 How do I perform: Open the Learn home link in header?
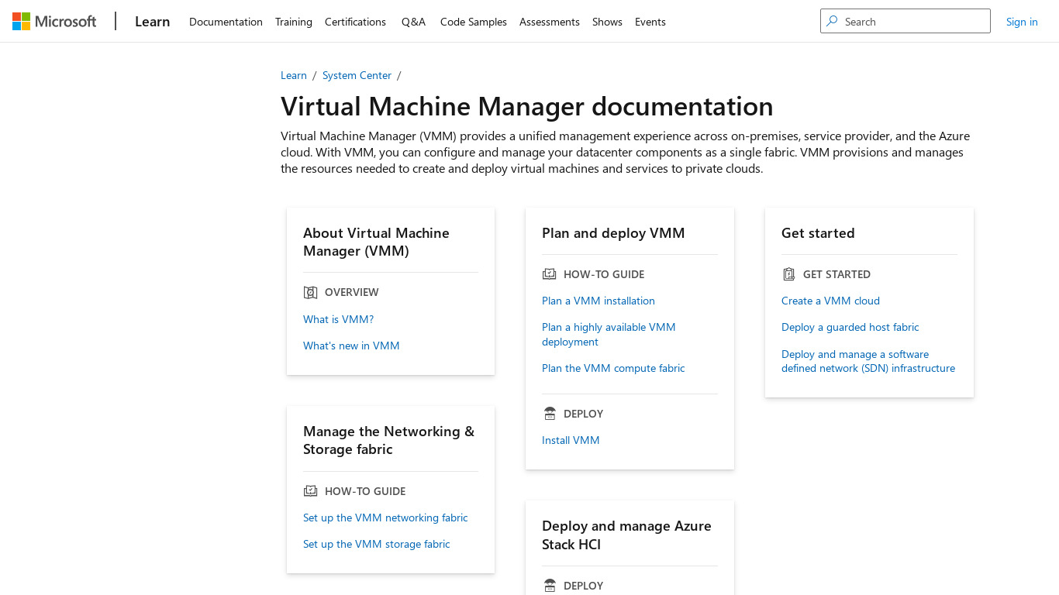tap(152, 22)
